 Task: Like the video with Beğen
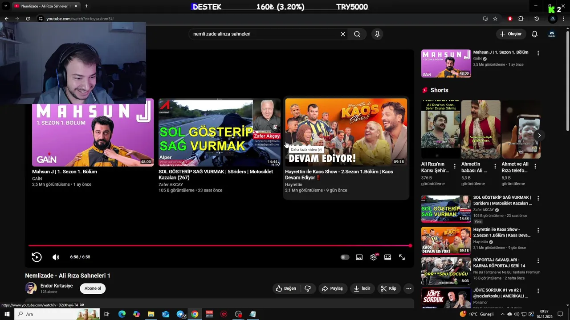tap(286, 288)
